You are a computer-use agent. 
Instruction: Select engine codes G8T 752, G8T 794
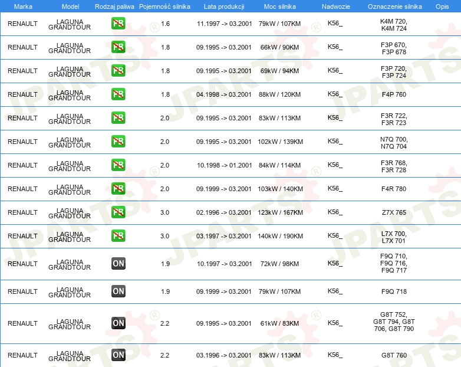[394, 322]
